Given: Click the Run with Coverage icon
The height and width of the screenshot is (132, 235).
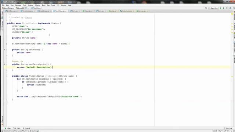Looking at the screenshot, I should coord(227,8).
